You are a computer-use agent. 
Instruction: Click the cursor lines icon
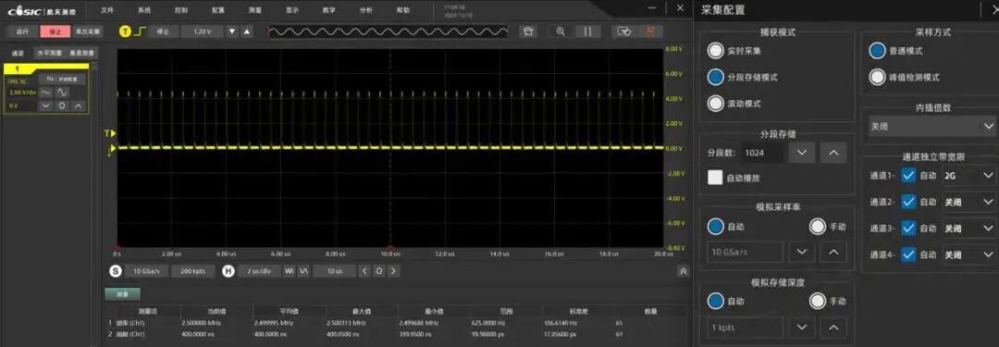pos(588,31)
